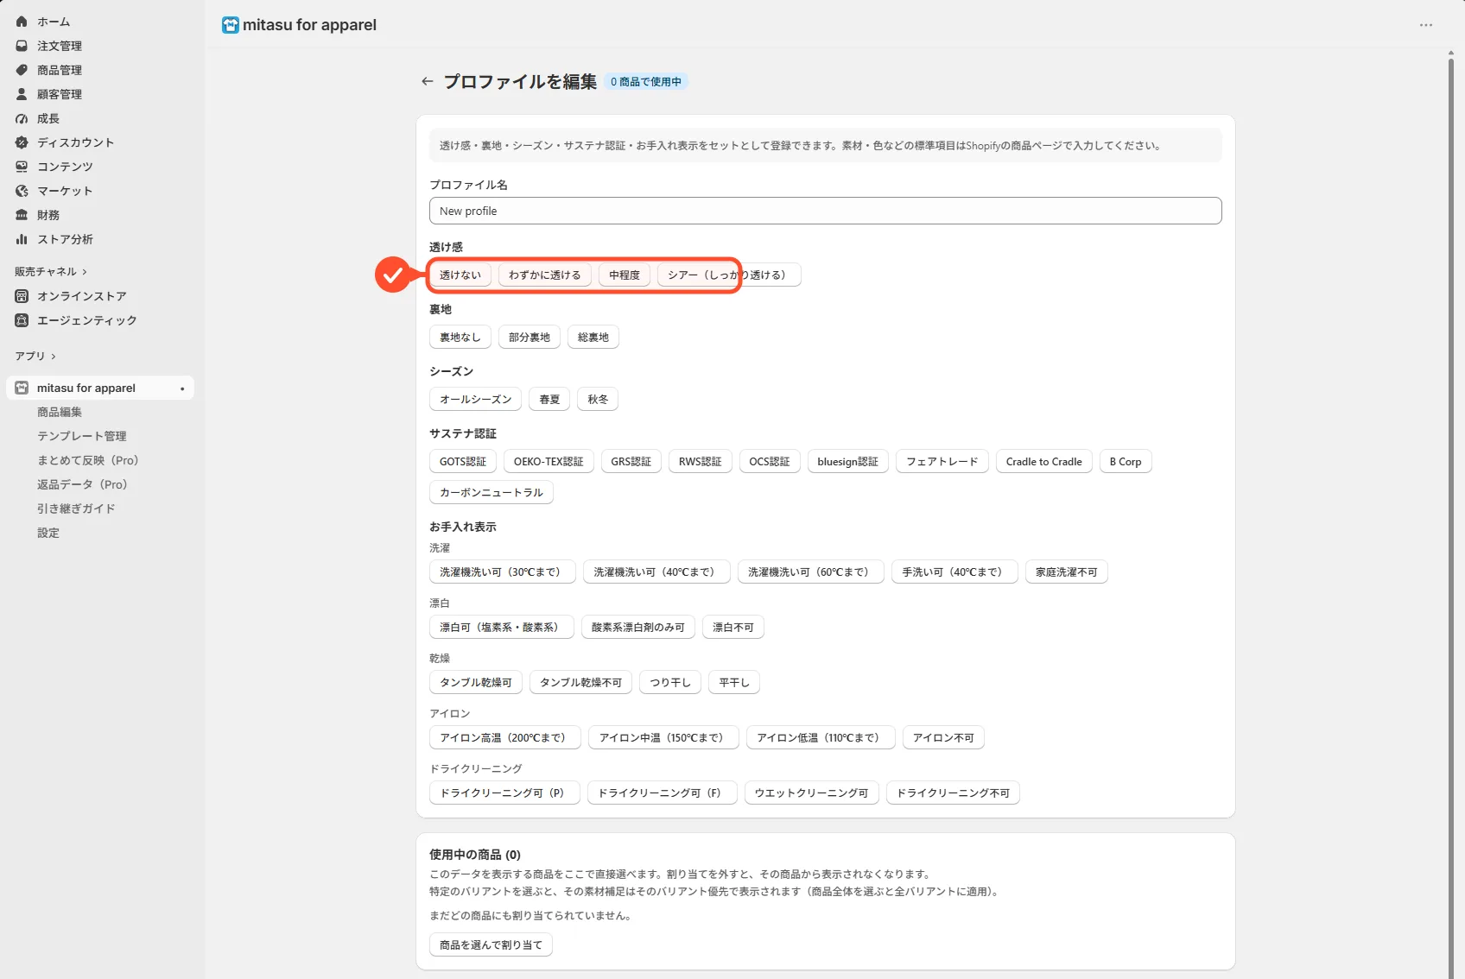Choose 洗濯機洗い可（40℃まで）

[x=656, y=572]
